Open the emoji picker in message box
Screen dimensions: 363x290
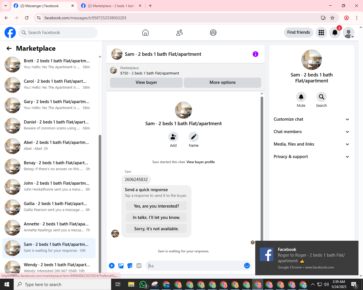247,266
